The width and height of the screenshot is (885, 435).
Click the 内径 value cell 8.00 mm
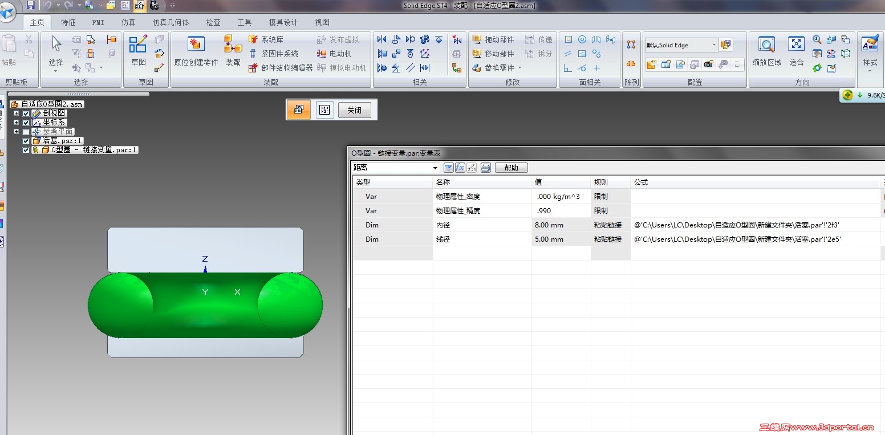pyautogui.click(x=561, y=225)
